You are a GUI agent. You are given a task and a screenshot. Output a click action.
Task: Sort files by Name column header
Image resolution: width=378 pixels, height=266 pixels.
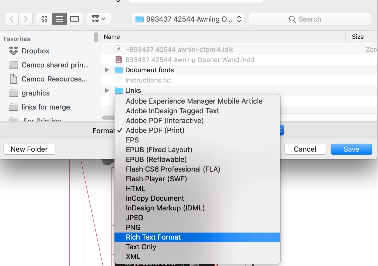pos(223,37)
